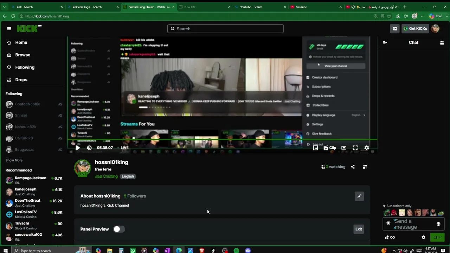Click the chat identity shield badge icon
The height and width of the screenshot is (253, 450).
pyautogui.click(x=388, y=223)
